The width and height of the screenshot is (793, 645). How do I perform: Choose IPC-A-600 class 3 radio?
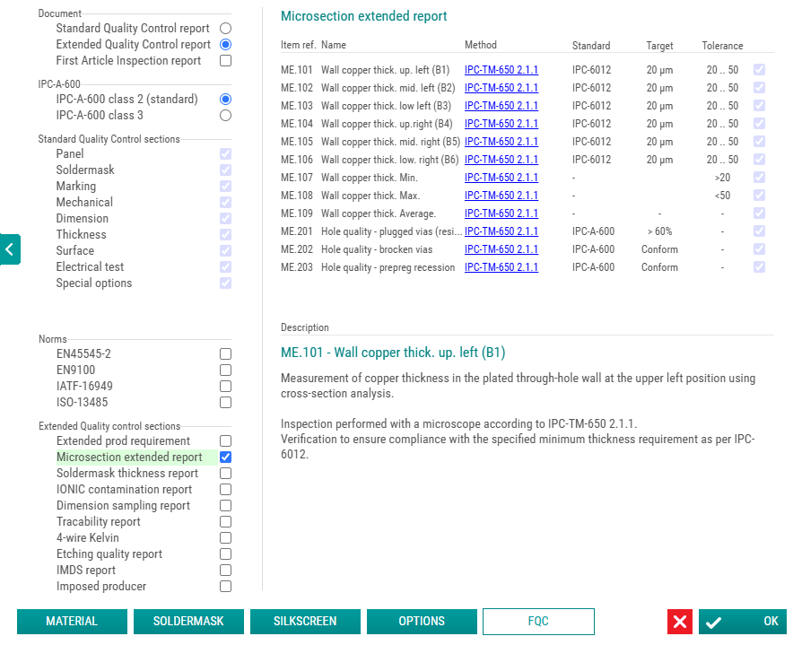[225, 116]
